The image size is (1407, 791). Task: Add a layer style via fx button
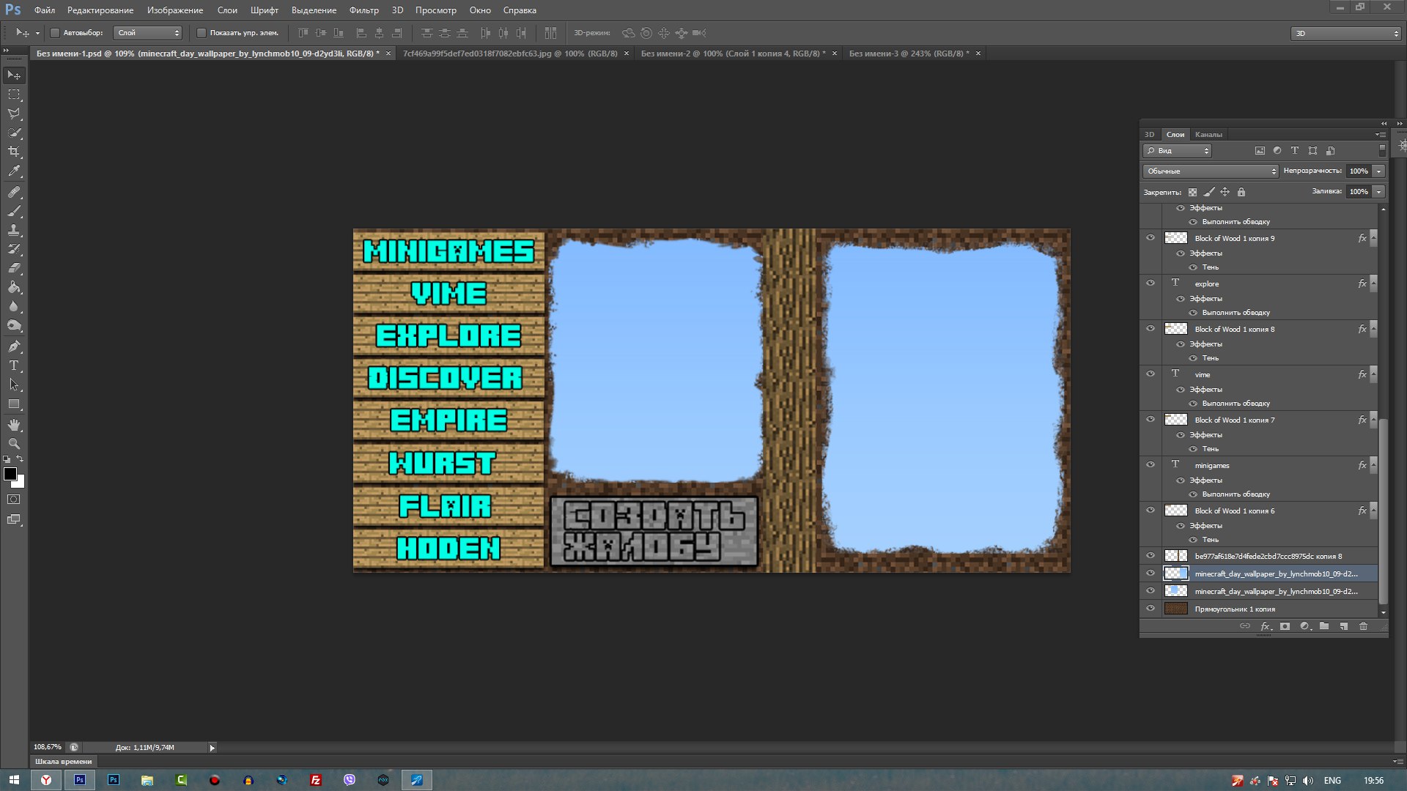click(1266, 626)
